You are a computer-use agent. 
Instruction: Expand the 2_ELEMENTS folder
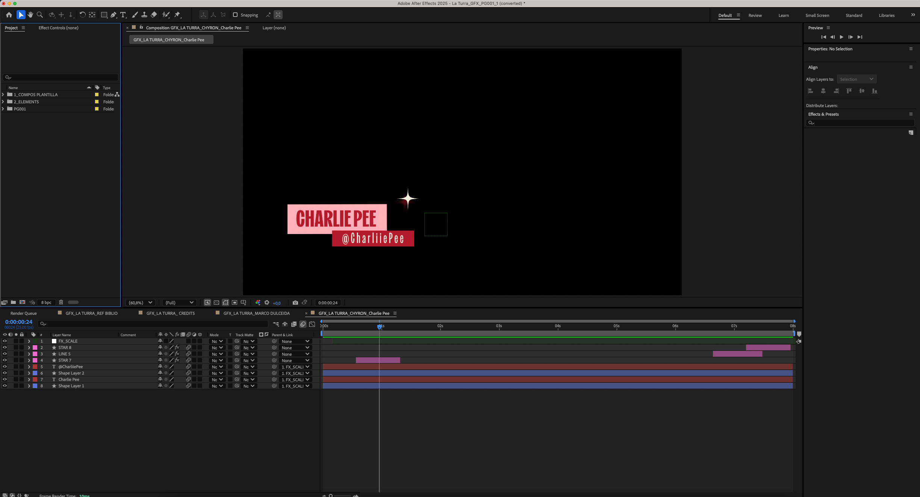pos(3,102)
